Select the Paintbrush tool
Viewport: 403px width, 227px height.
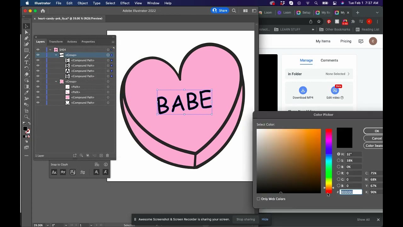pos(26,56)
